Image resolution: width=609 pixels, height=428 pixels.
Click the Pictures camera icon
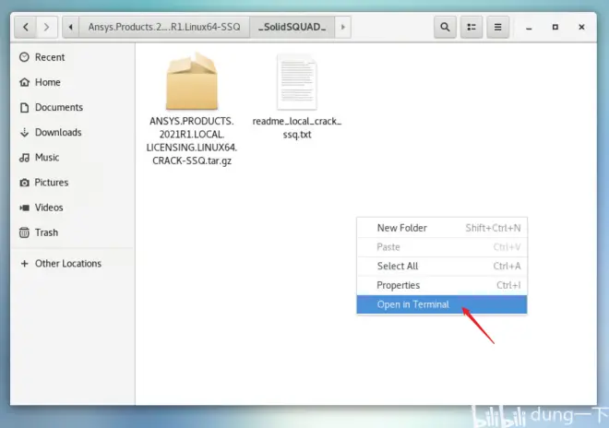click(x=25, y=183)
